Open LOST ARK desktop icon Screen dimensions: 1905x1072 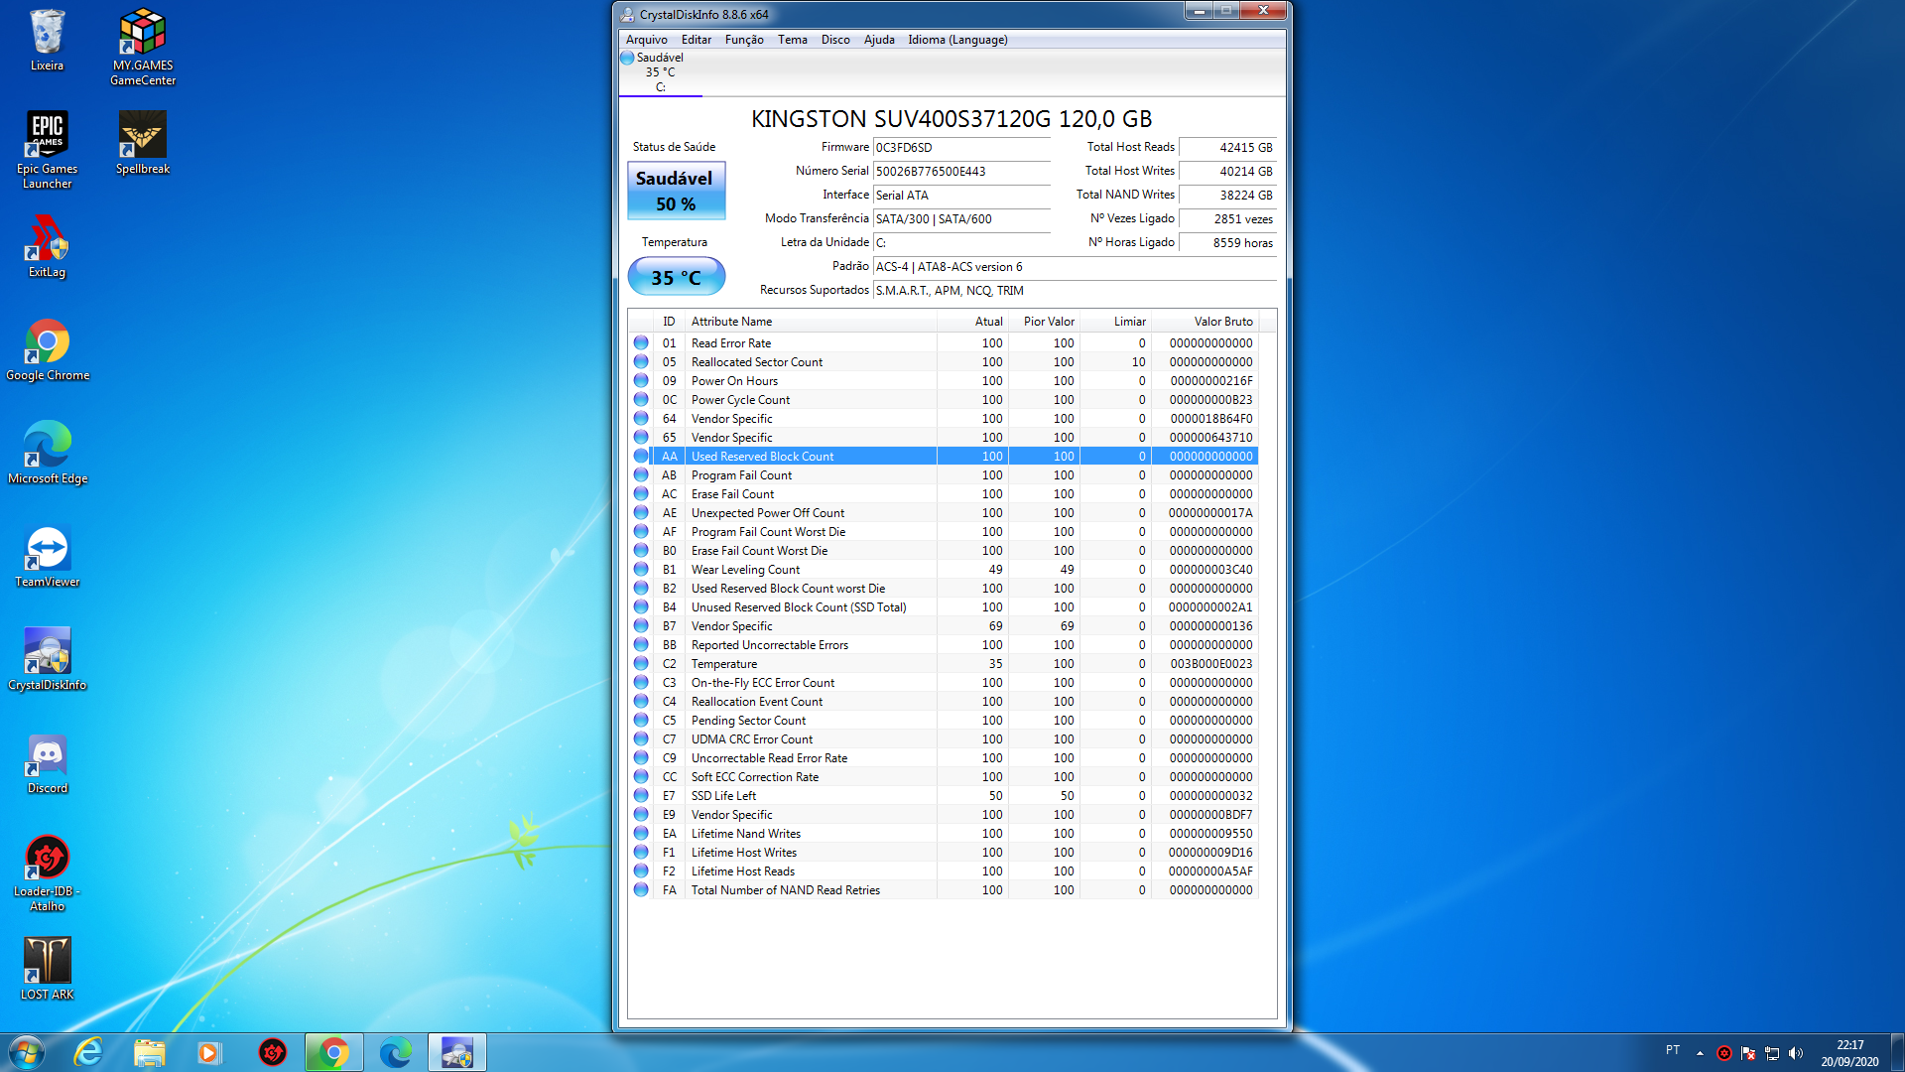[x=47, y=970]
